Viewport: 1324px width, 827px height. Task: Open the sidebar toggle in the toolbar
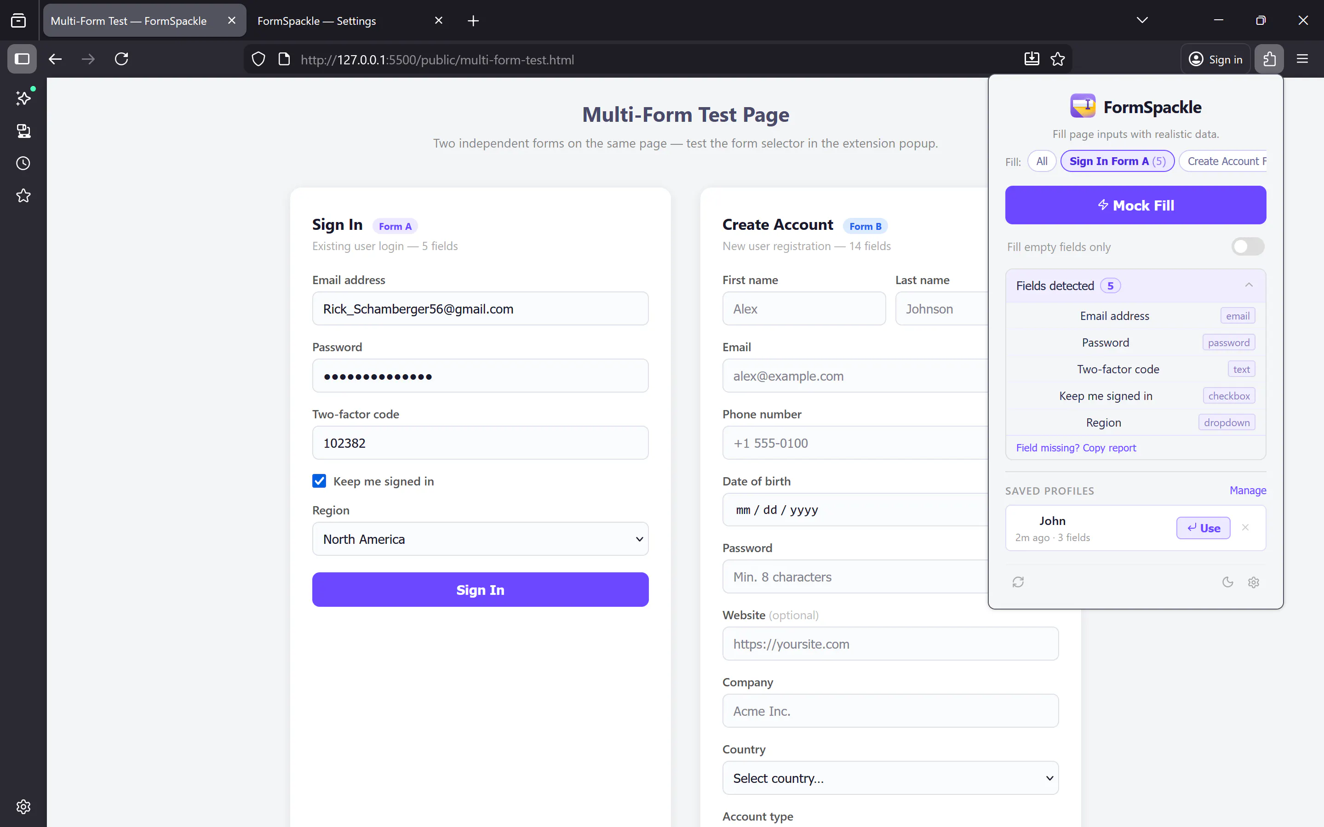coord(22,59)
